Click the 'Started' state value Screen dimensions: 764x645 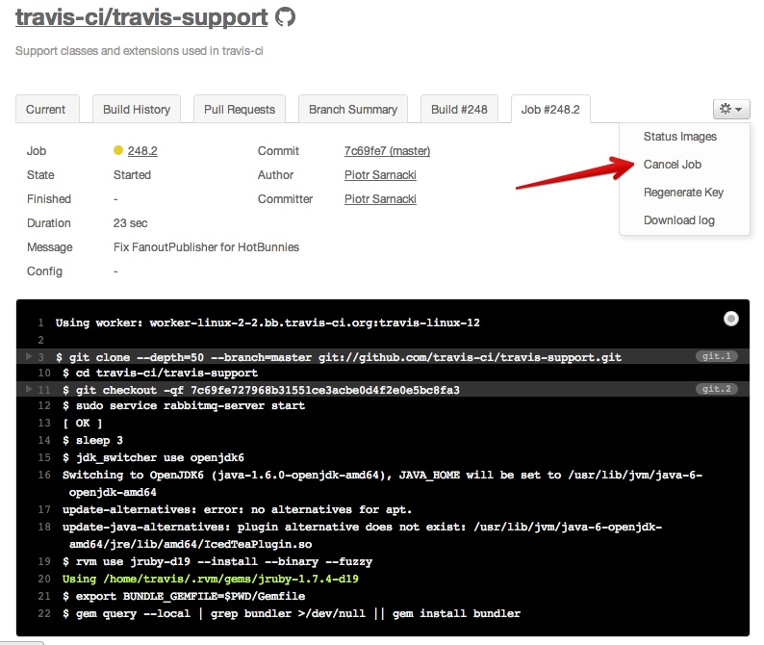coord(132,174)
